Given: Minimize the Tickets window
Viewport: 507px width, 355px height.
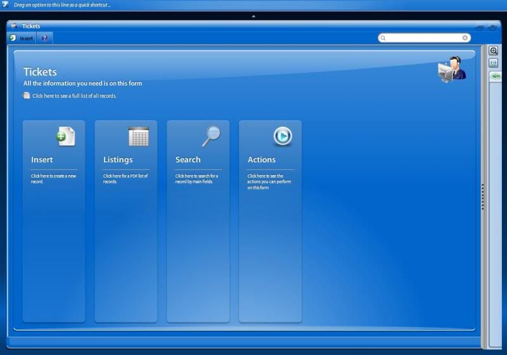Looking at the screenshot, I should click(x=480, y=28).
